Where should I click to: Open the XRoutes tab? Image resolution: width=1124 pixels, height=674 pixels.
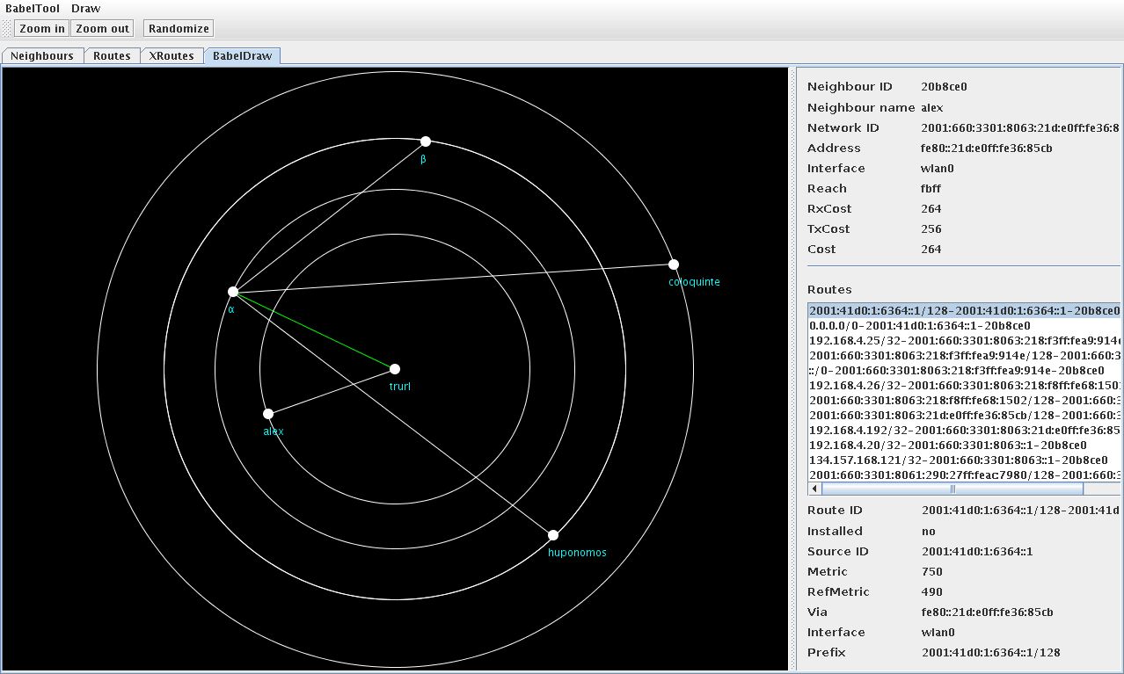171,56
